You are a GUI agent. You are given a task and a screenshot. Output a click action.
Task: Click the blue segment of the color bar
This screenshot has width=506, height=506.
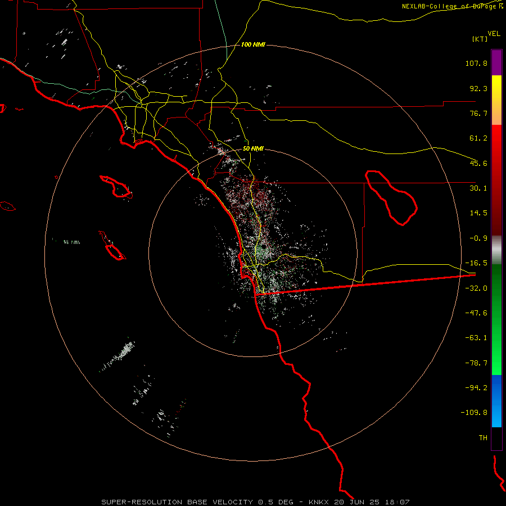click(496, 401)
